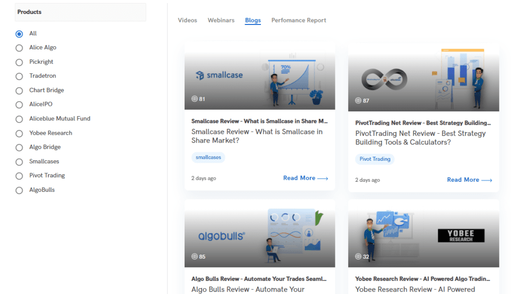
Task: Click the views eye icon showing 87
Action: tap(358, 100)
